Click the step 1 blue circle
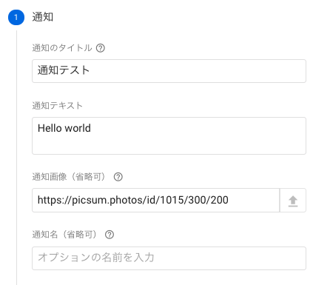313x285 pixels. tap(16, 17)
